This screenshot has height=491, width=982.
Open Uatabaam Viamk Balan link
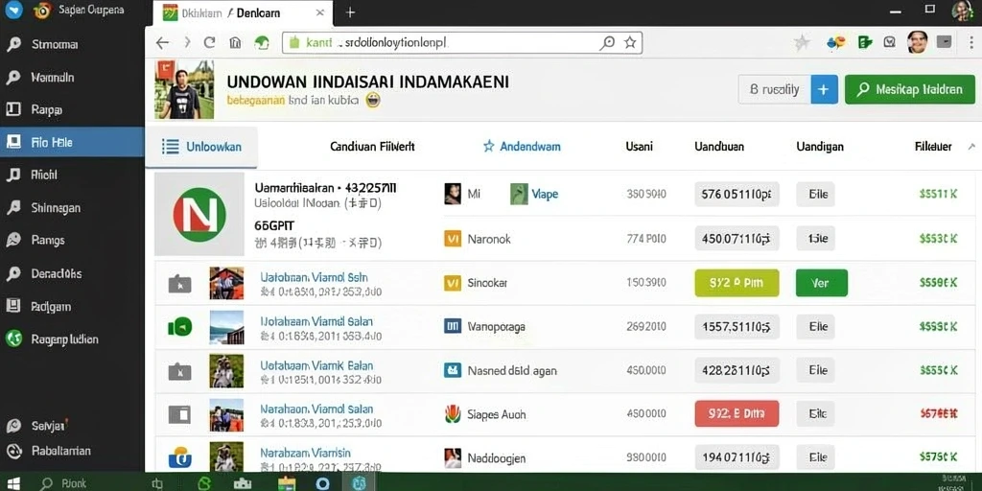point(316,365)
